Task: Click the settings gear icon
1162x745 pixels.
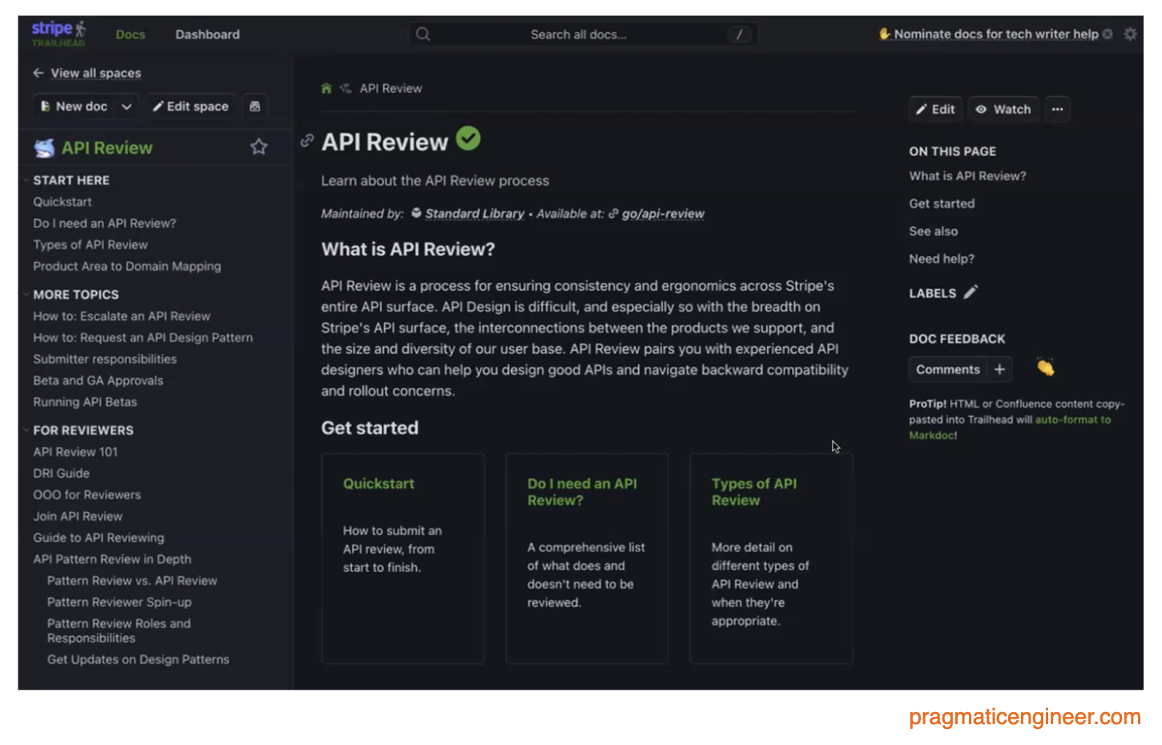Action: [1130, 34]
